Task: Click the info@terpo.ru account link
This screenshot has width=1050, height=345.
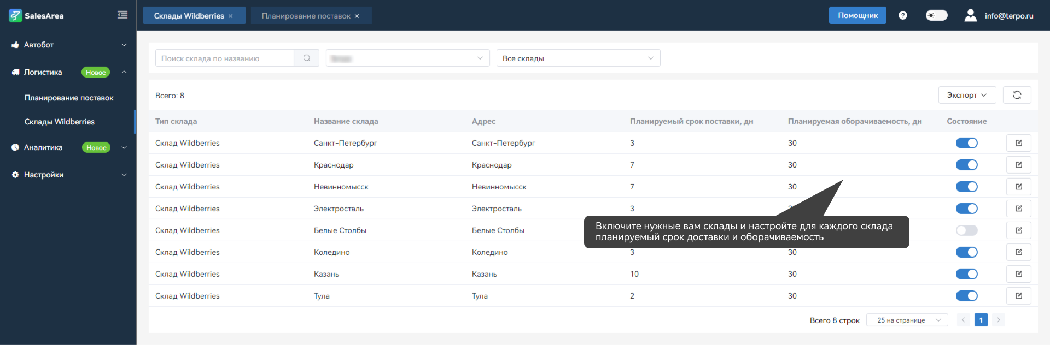Action: [1009, 16]
